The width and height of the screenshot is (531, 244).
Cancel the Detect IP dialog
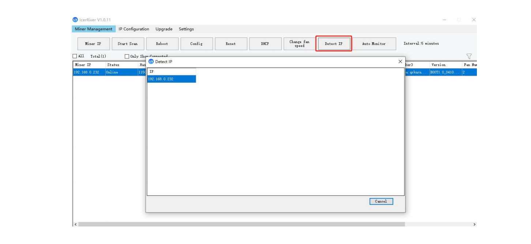[x=381, y=201]
